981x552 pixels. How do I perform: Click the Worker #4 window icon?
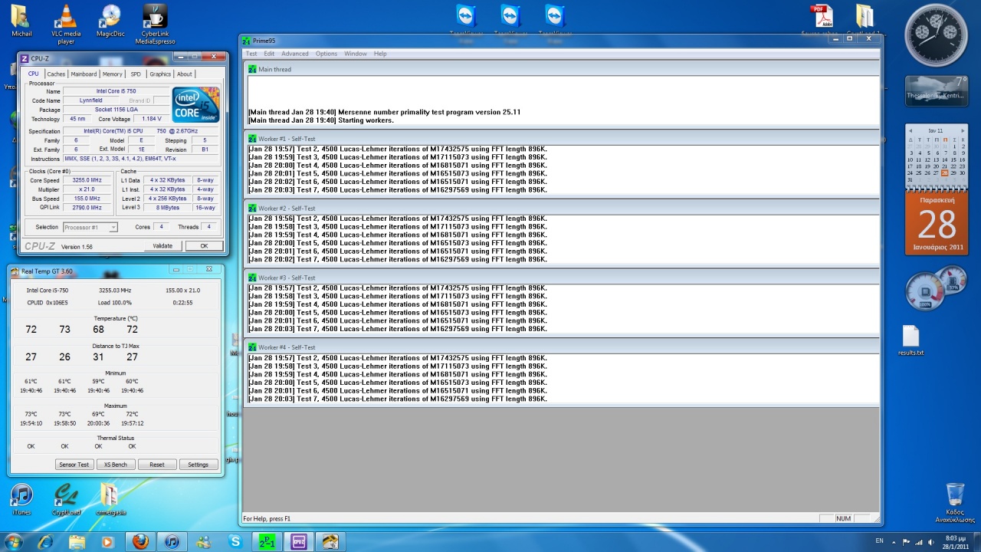point(252,347)
